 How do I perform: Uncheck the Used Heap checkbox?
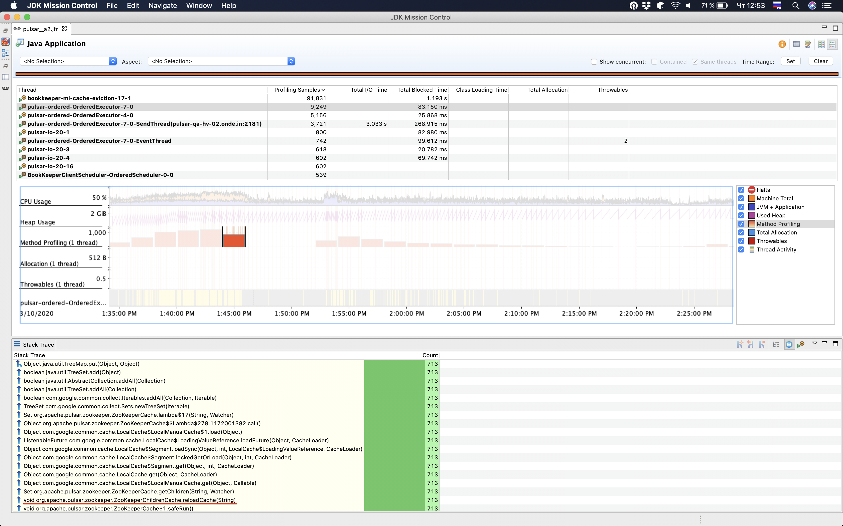click(x=741, y=215)
